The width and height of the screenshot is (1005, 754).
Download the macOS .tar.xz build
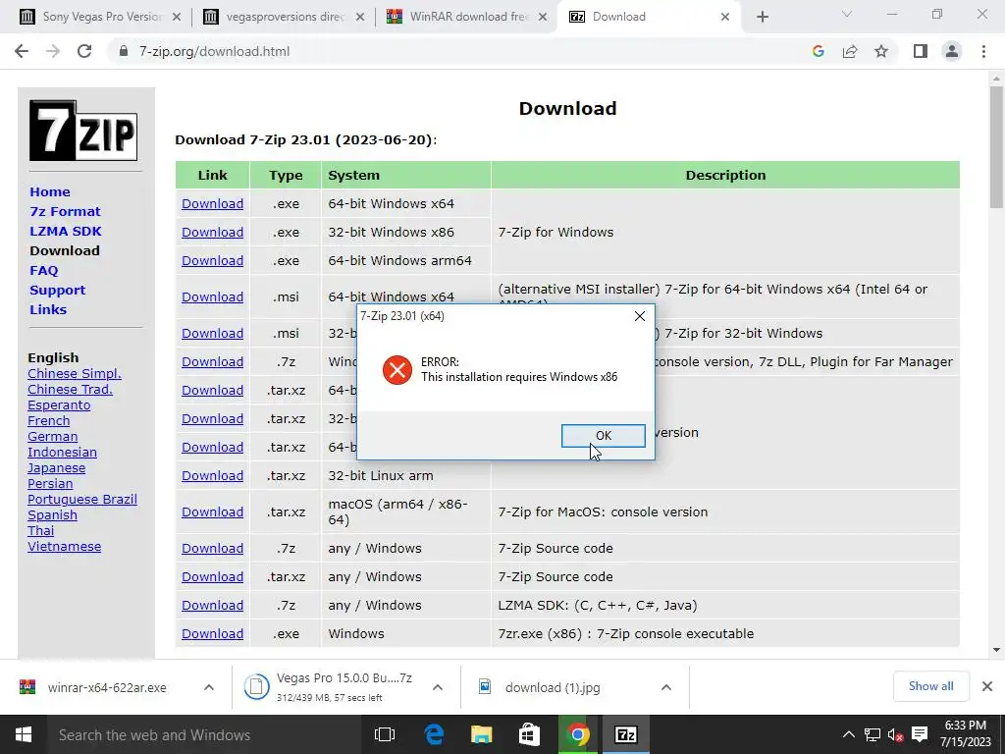click(x=212, y=512)
